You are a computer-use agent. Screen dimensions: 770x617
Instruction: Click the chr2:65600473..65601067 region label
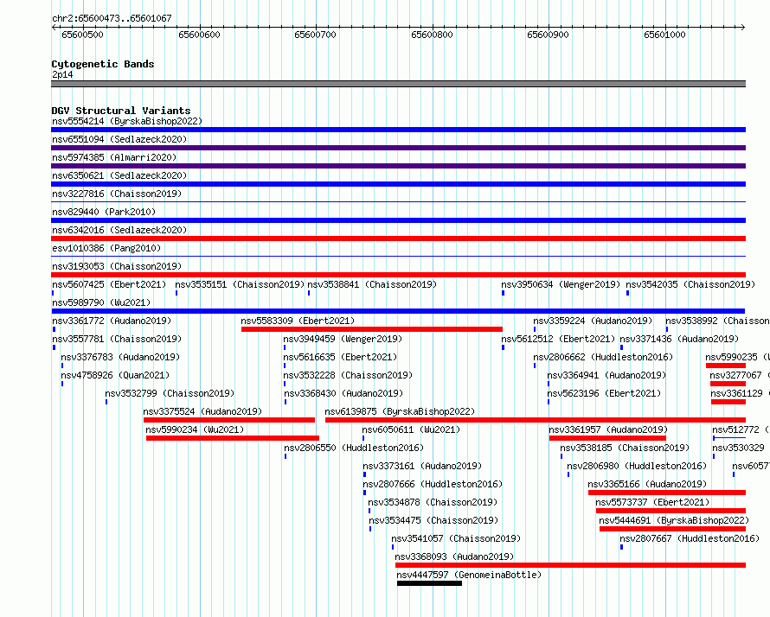click(x=112, y=18)
